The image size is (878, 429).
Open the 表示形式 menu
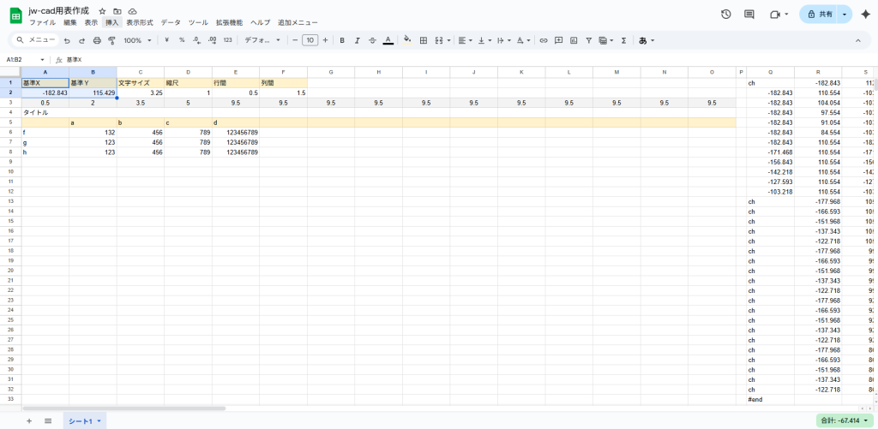click(x=140, y=22)
